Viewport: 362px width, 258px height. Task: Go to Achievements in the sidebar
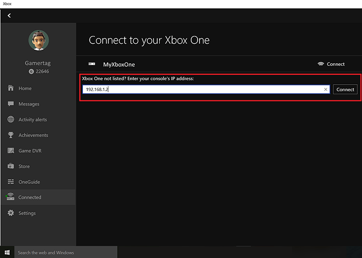pos(33,135)
